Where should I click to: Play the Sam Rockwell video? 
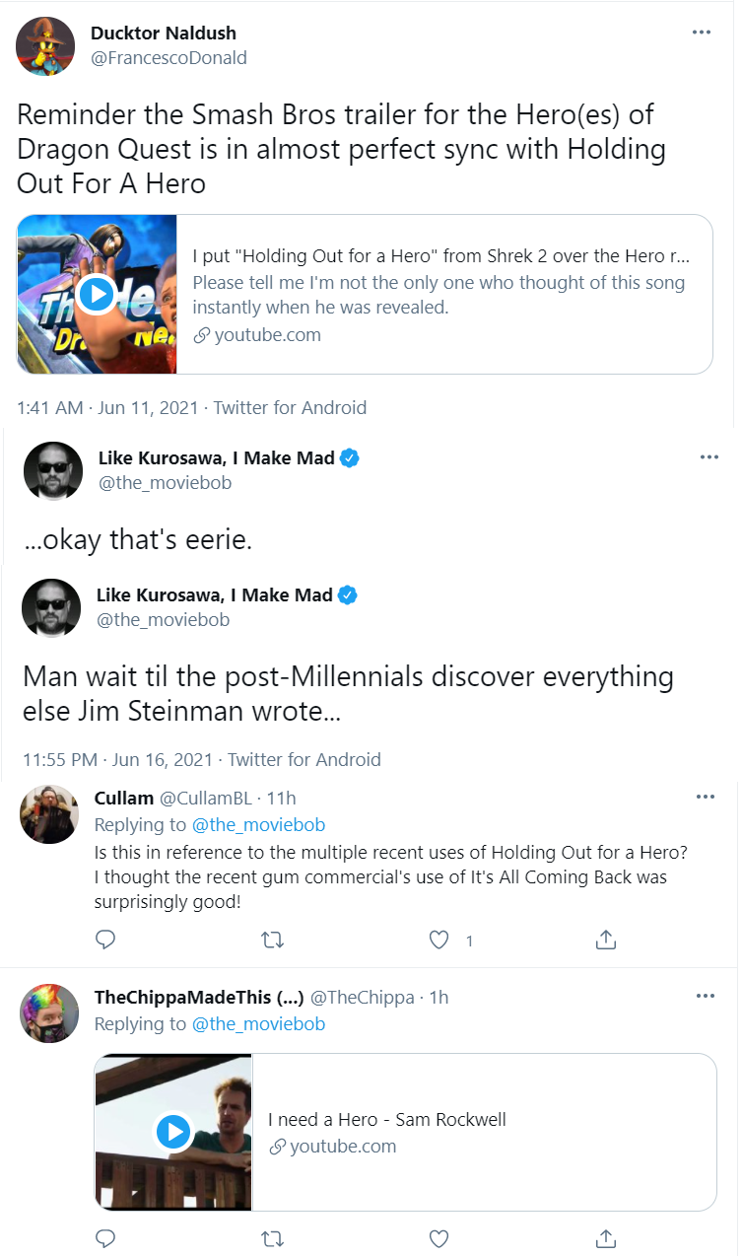pyautogui.click(x=173, y=1131)
